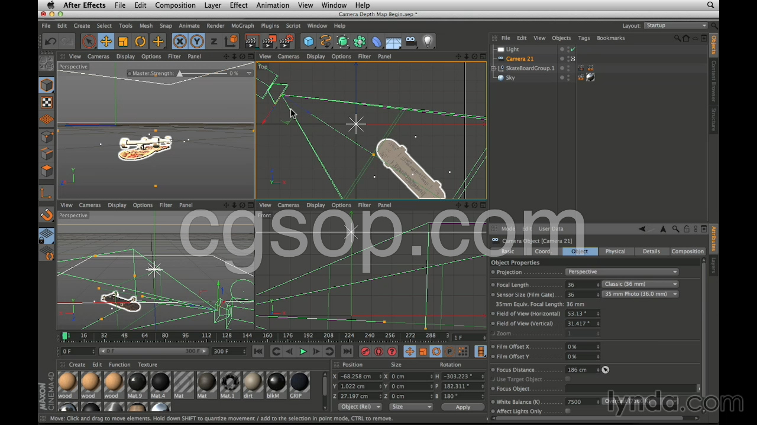Image resolution: width=757 pixels, height=425 pixels.
Task: Click the Texture mode checkerboard icon
Action: (x=47, y=102)
